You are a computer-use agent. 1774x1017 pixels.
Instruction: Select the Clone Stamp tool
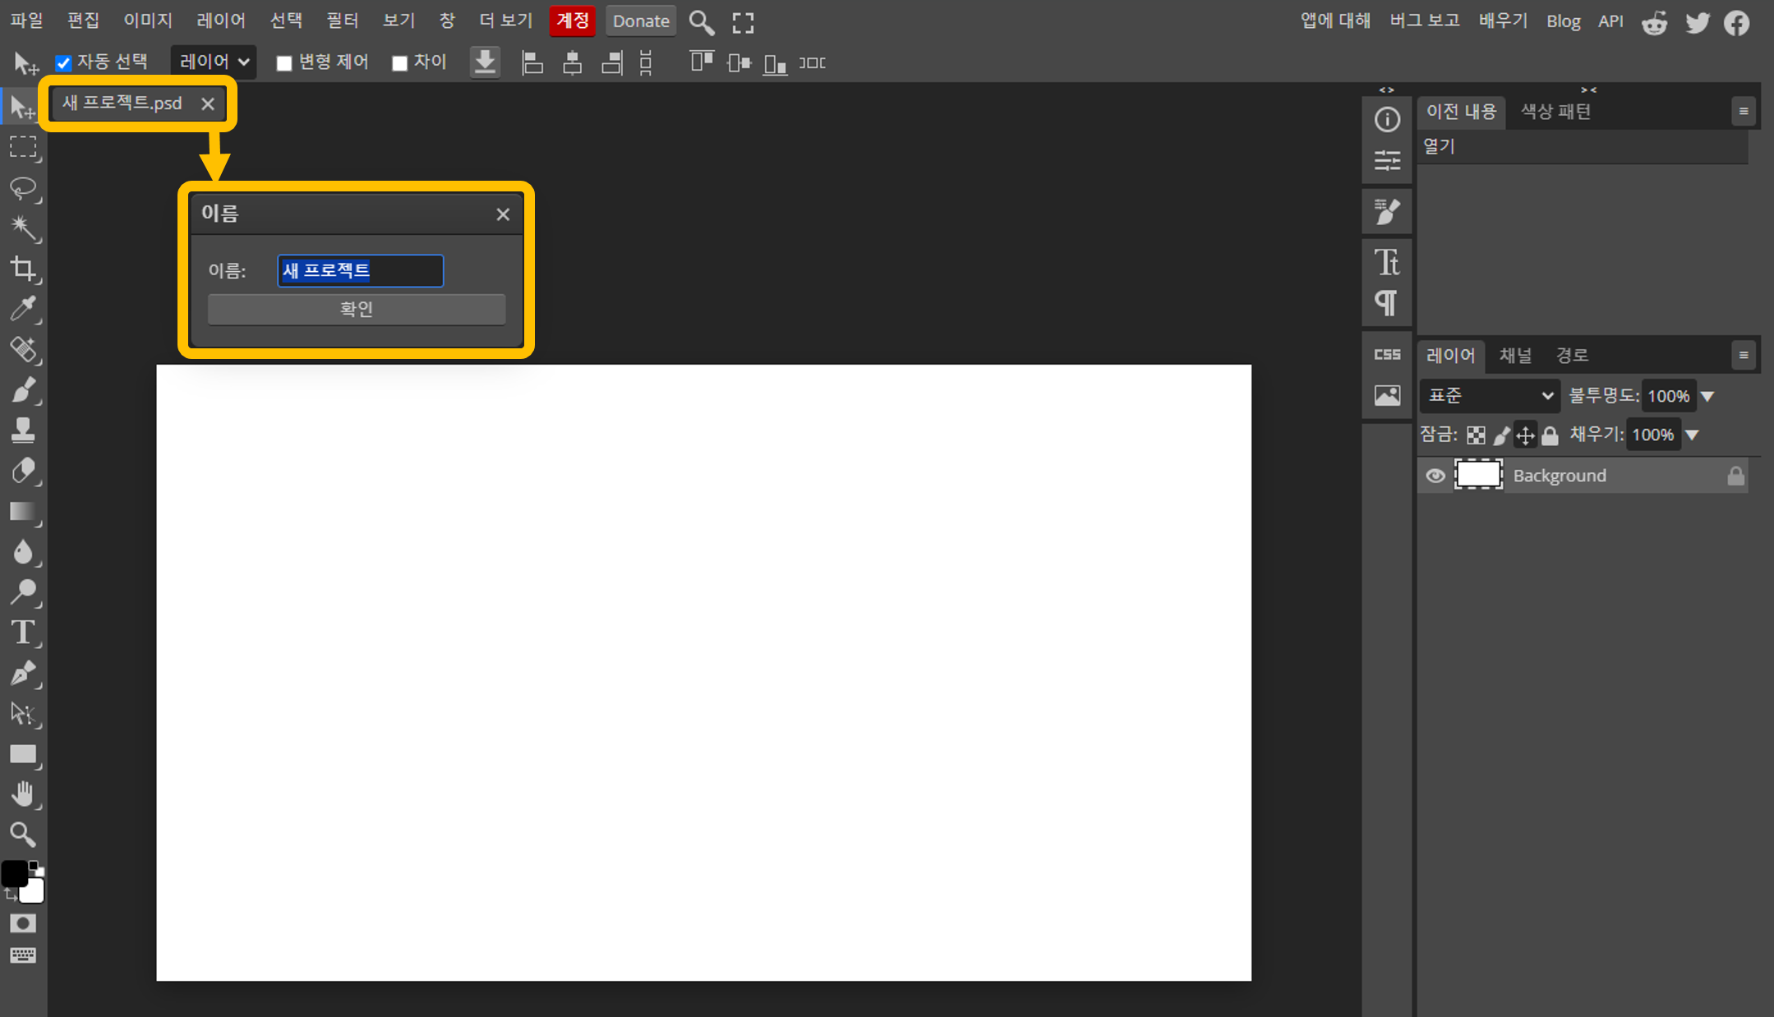pos(23,430)
